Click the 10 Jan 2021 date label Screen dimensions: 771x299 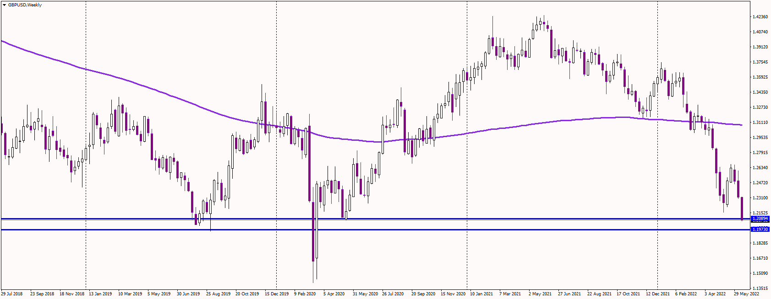(x=481, y=294)
